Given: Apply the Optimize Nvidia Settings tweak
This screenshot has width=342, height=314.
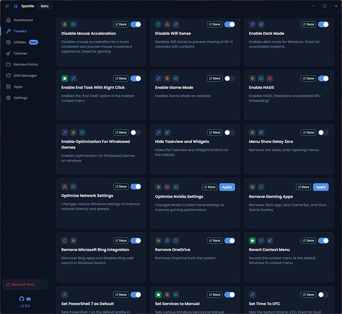Looking at the screenshot, I should pos(227,187).
